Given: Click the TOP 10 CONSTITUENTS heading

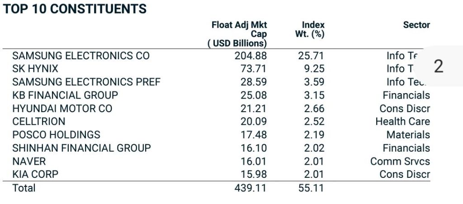Looking at the screenshot, I should (75, 9).
